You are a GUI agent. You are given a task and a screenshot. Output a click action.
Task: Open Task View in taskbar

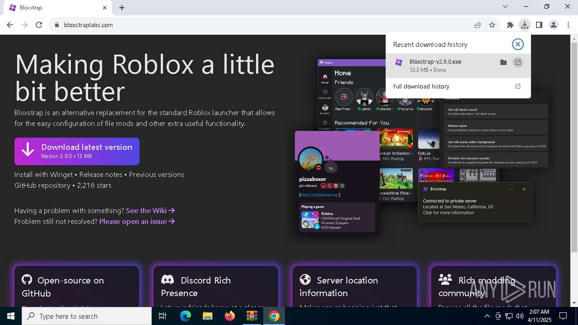[163, 316]
